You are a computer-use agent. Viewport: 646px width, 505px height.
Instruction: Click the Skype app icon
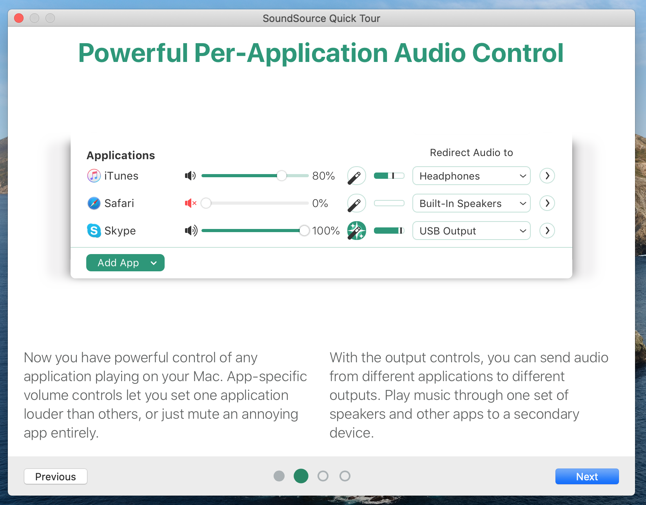coord(94,231)
